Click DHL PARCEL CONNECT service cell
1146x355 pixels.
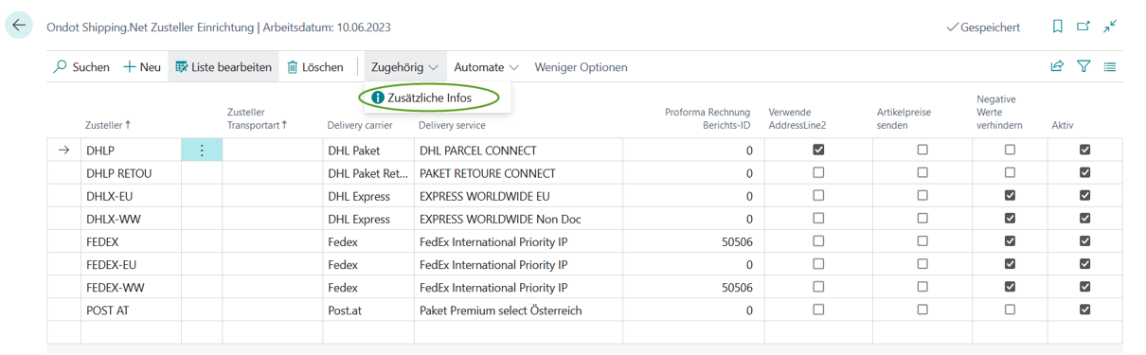tap(519, 151)
